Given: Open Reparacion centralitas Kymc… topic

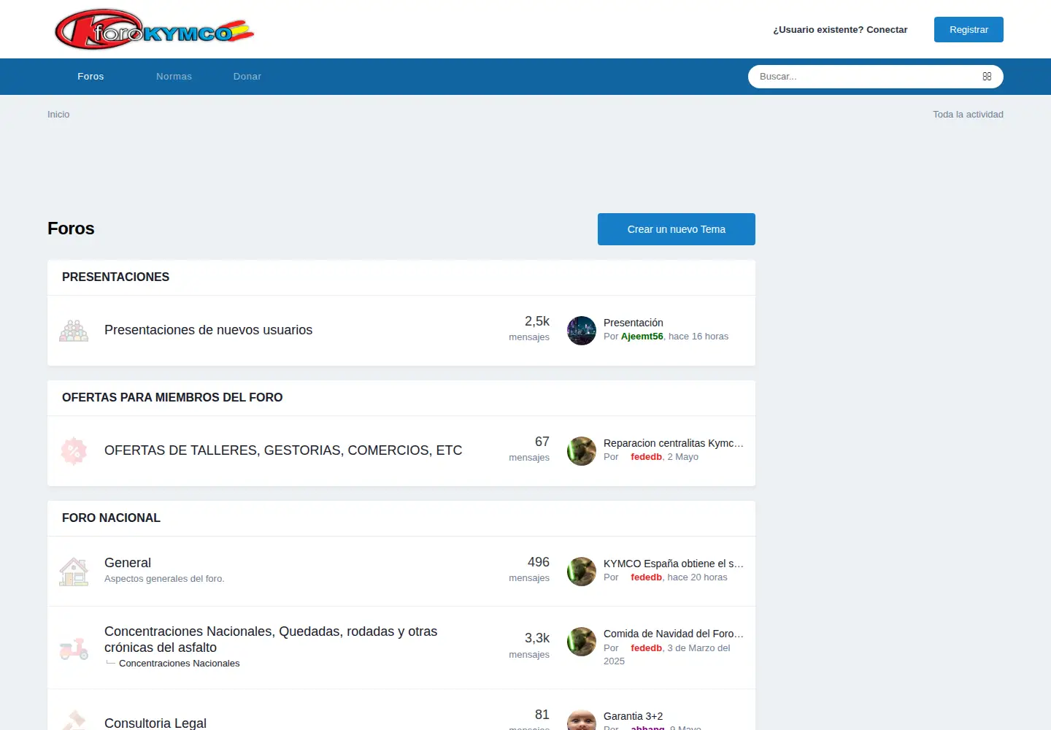Looking at the screenshot, I should click(x=674, y=443).
